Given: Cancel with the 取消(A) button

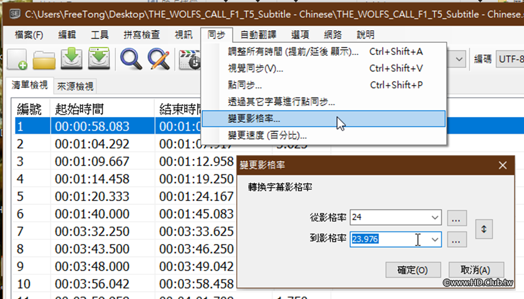Looking at the screenshot, I should pyautogui.click(x=476, y=270).
